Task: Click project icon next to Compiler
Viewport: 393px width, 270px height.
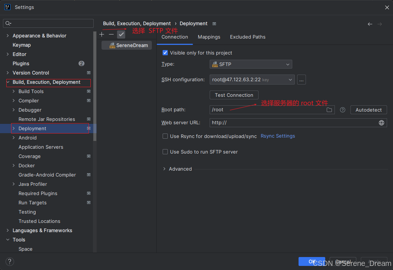Action: (89, 101)
